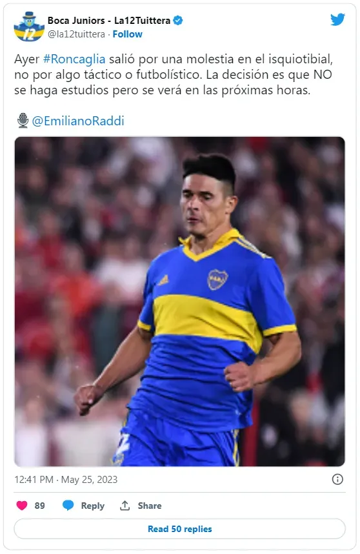Click the @la12tuittera handle

pyautogui.click(x=76, y=34)
